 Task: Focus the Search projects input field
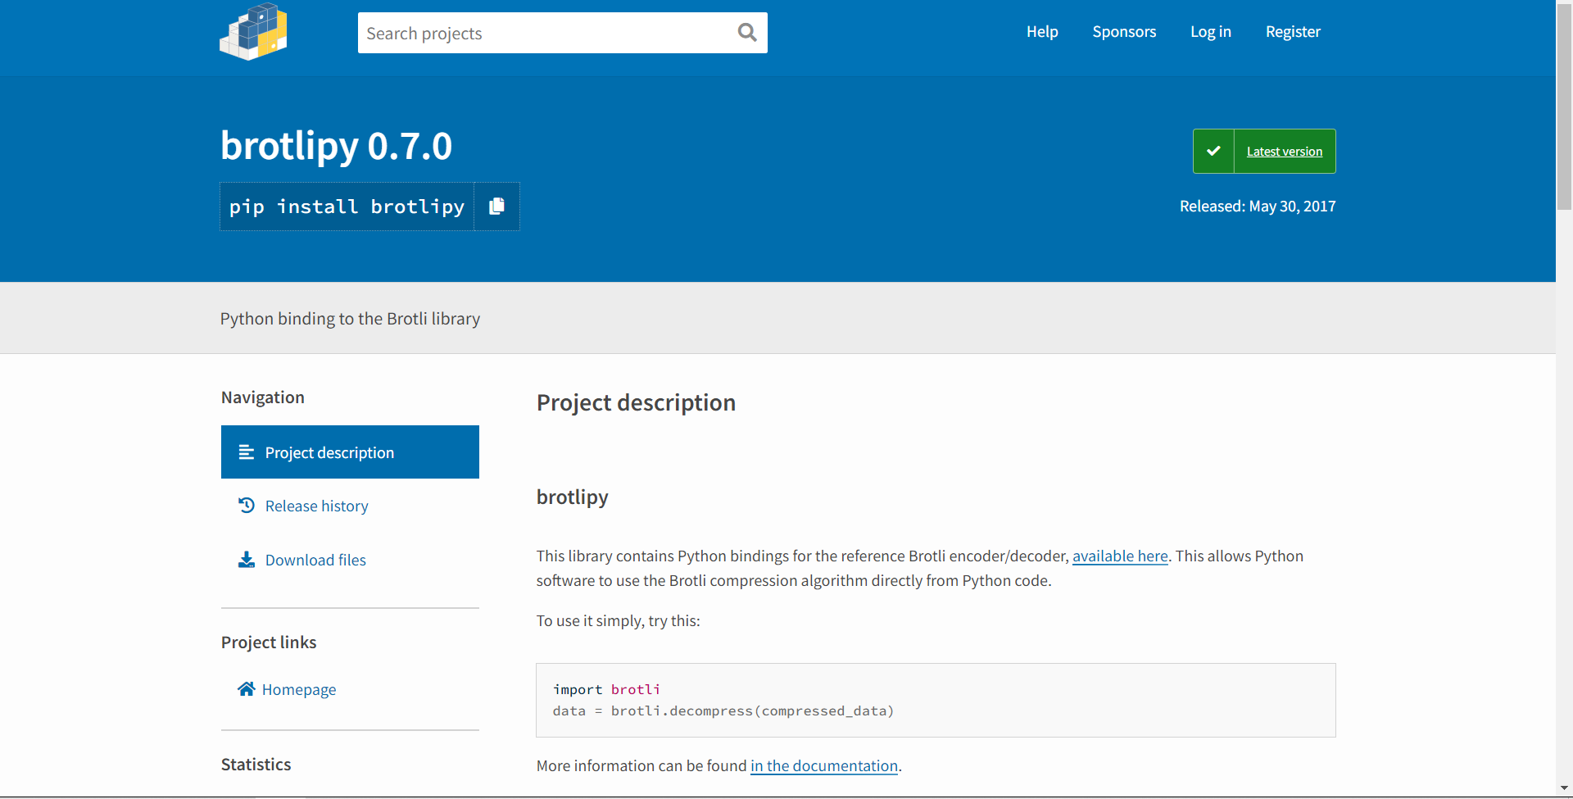[x=545, y=33]
